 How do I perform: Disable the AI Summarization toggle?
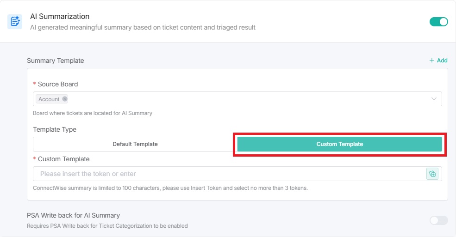pyautogui.click(x=438, y=22)
